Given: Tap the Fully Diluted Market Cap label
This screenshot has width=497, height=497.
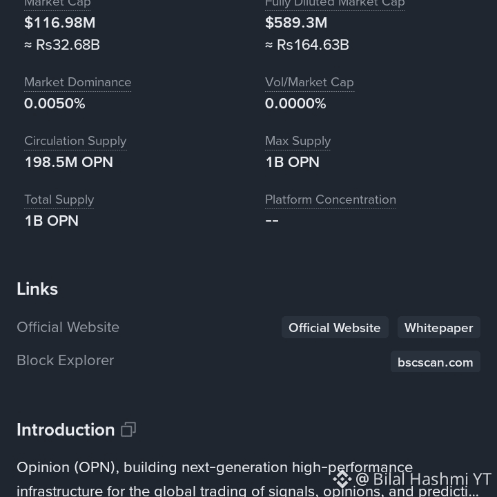Looking at the screenshot, I should pyautogui.click(x=335, y=4).
